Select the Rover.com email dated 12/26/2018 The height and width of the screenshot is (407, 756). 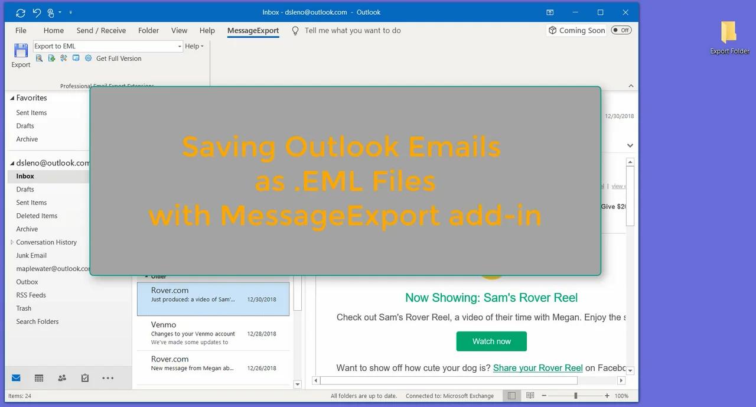pos(213,367)
